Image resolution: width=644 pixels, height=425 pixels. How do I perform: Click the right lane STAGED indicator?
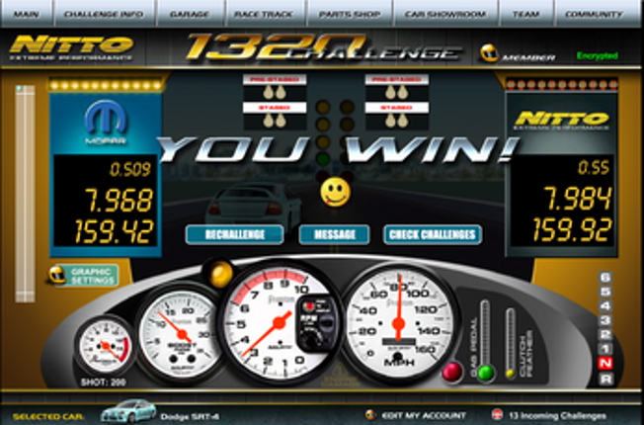coord(397,116)
